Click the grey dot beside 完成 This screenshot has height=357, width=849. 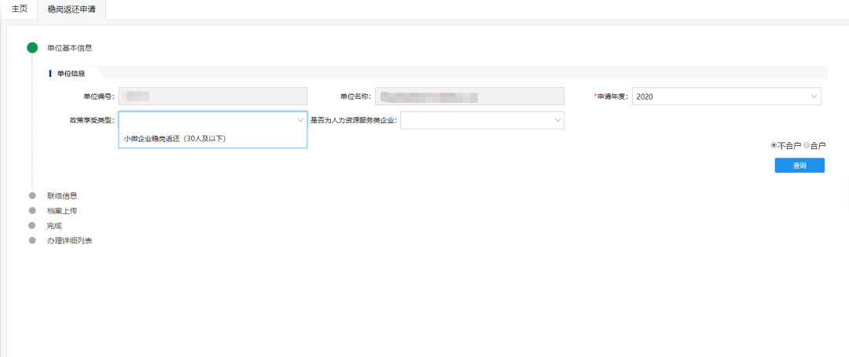[32, 226]
